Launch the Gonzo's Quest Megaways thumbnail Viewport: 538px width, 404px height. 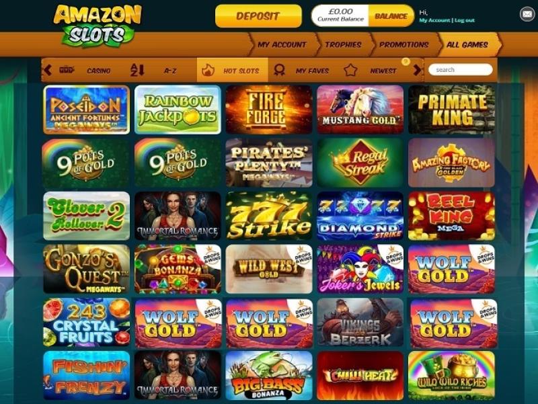click(x=87, y=269)
